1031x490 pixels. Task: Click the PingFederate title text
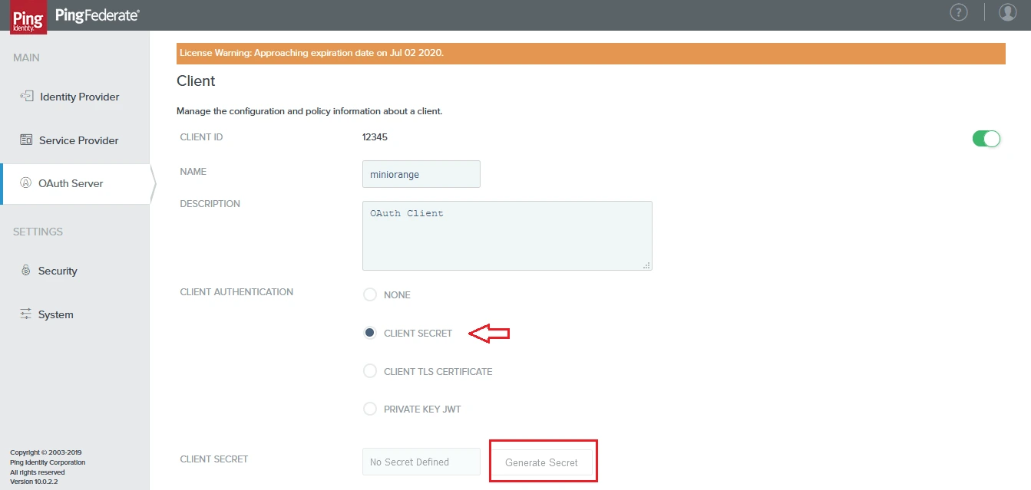click(97, 15)
